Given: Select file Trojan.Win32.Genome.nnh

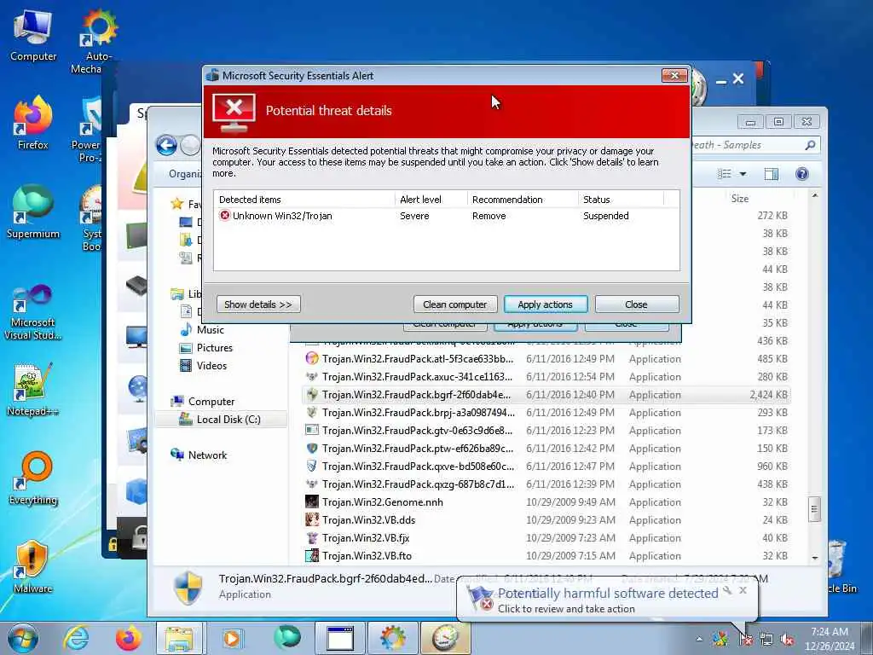Looking at the screenshot, I should point(546,501).
